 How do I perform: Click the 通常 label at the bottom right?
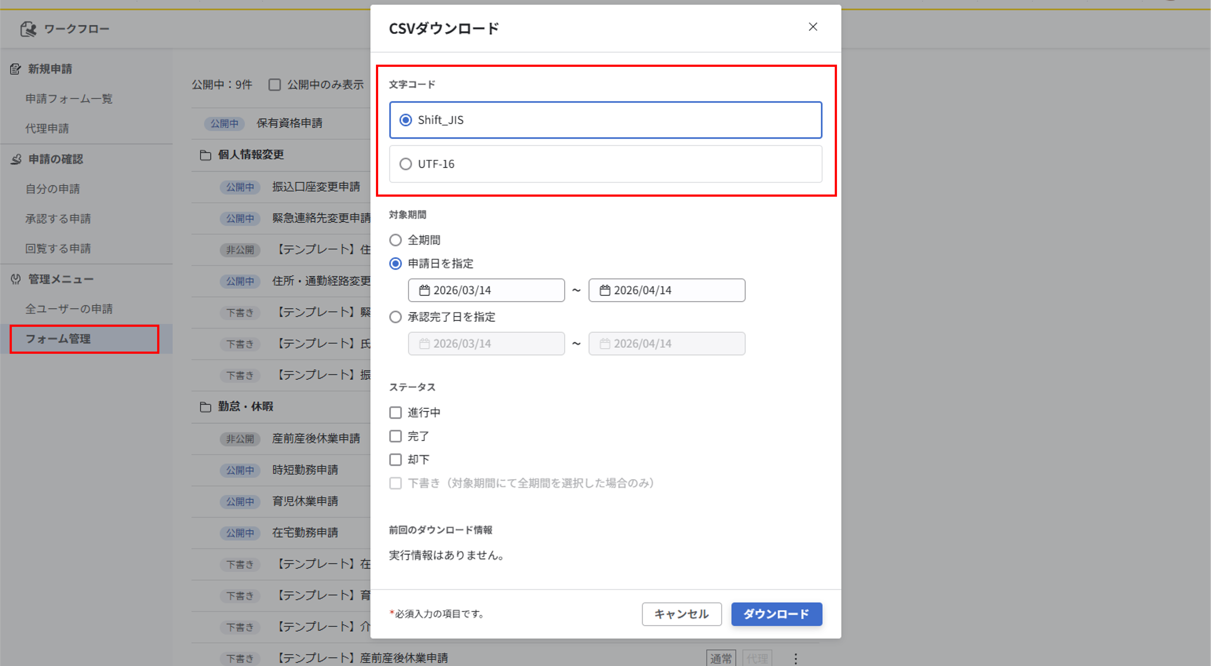[x=721, y=658]
